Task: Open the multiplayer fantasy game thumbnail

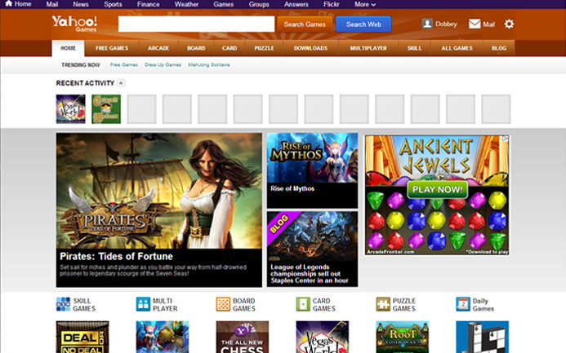Action: pyautogui.click(x=163, y=338)
